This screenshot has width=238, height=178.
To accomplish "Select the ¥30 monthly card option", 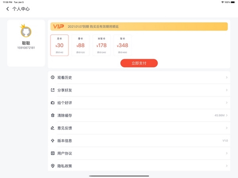I will 59,45.
